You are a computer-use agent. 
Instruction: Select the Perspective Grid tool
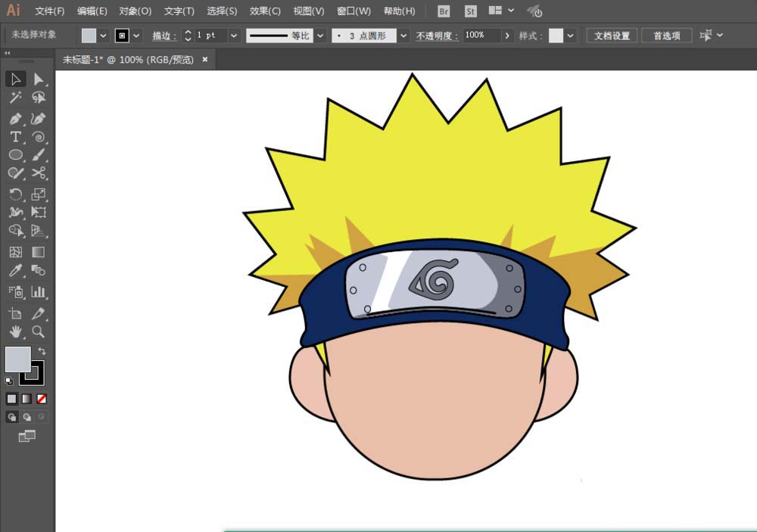pos(39,231)
